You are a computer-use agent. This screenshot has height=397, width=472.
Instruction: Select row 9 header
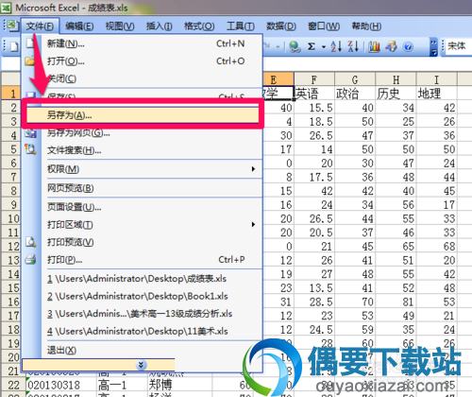point(10,204)
